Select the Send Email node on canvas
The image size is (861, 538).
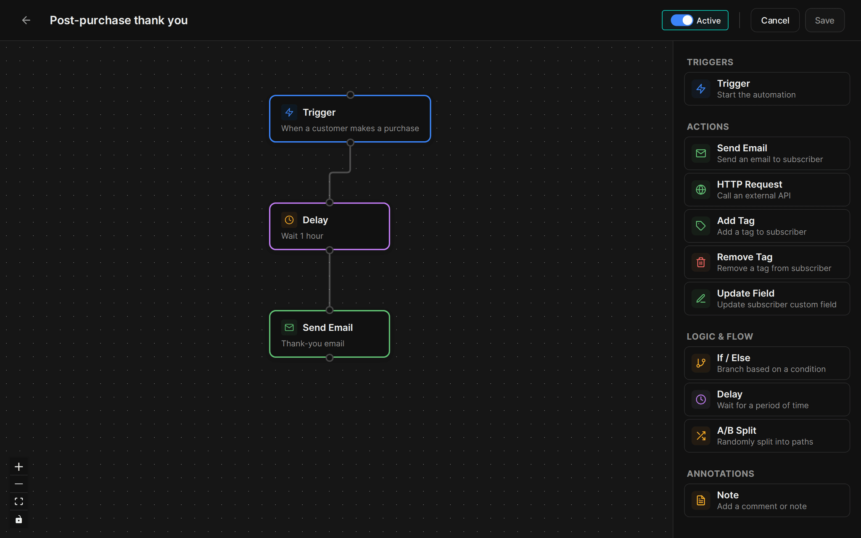tap(330, 334)
